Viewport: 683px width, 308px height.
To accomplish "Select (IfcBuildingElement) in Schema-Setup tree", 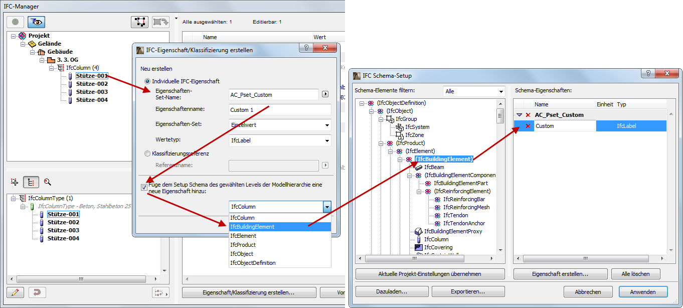I will coord(443,159).
